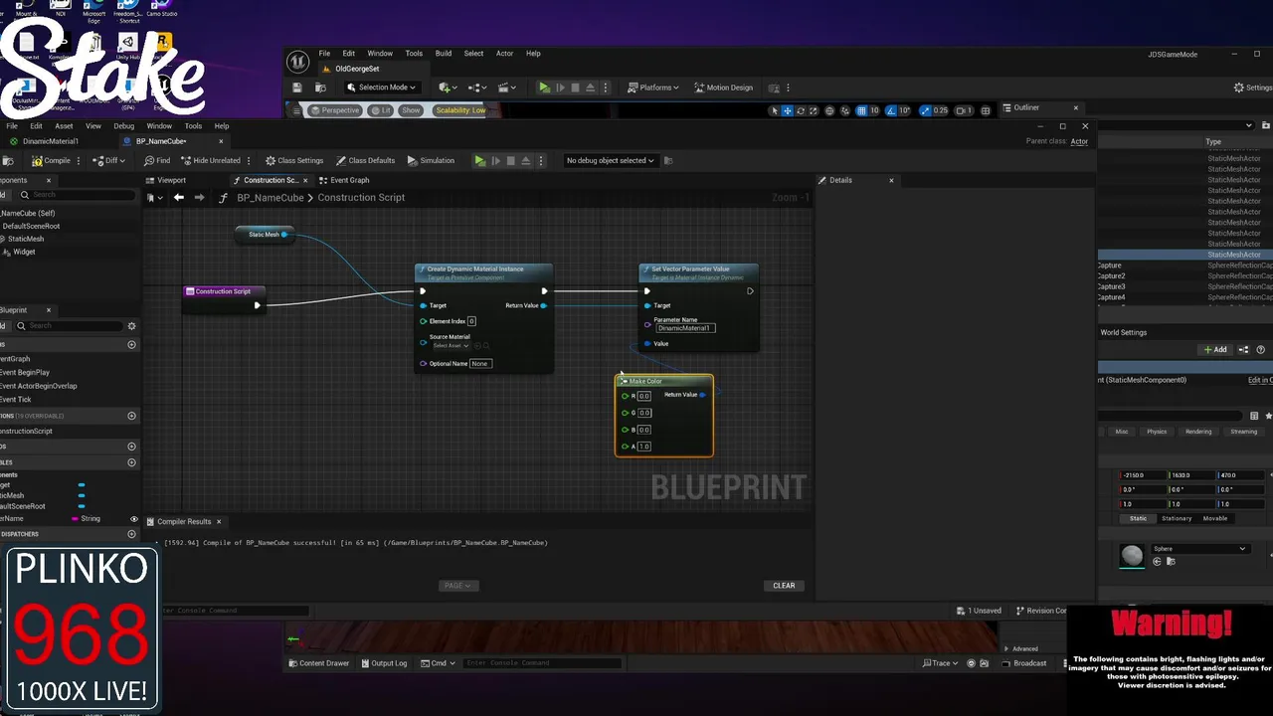Select Widget in Components tree
The width and height of the screenshot is (1273, 716).
point(24,252)
